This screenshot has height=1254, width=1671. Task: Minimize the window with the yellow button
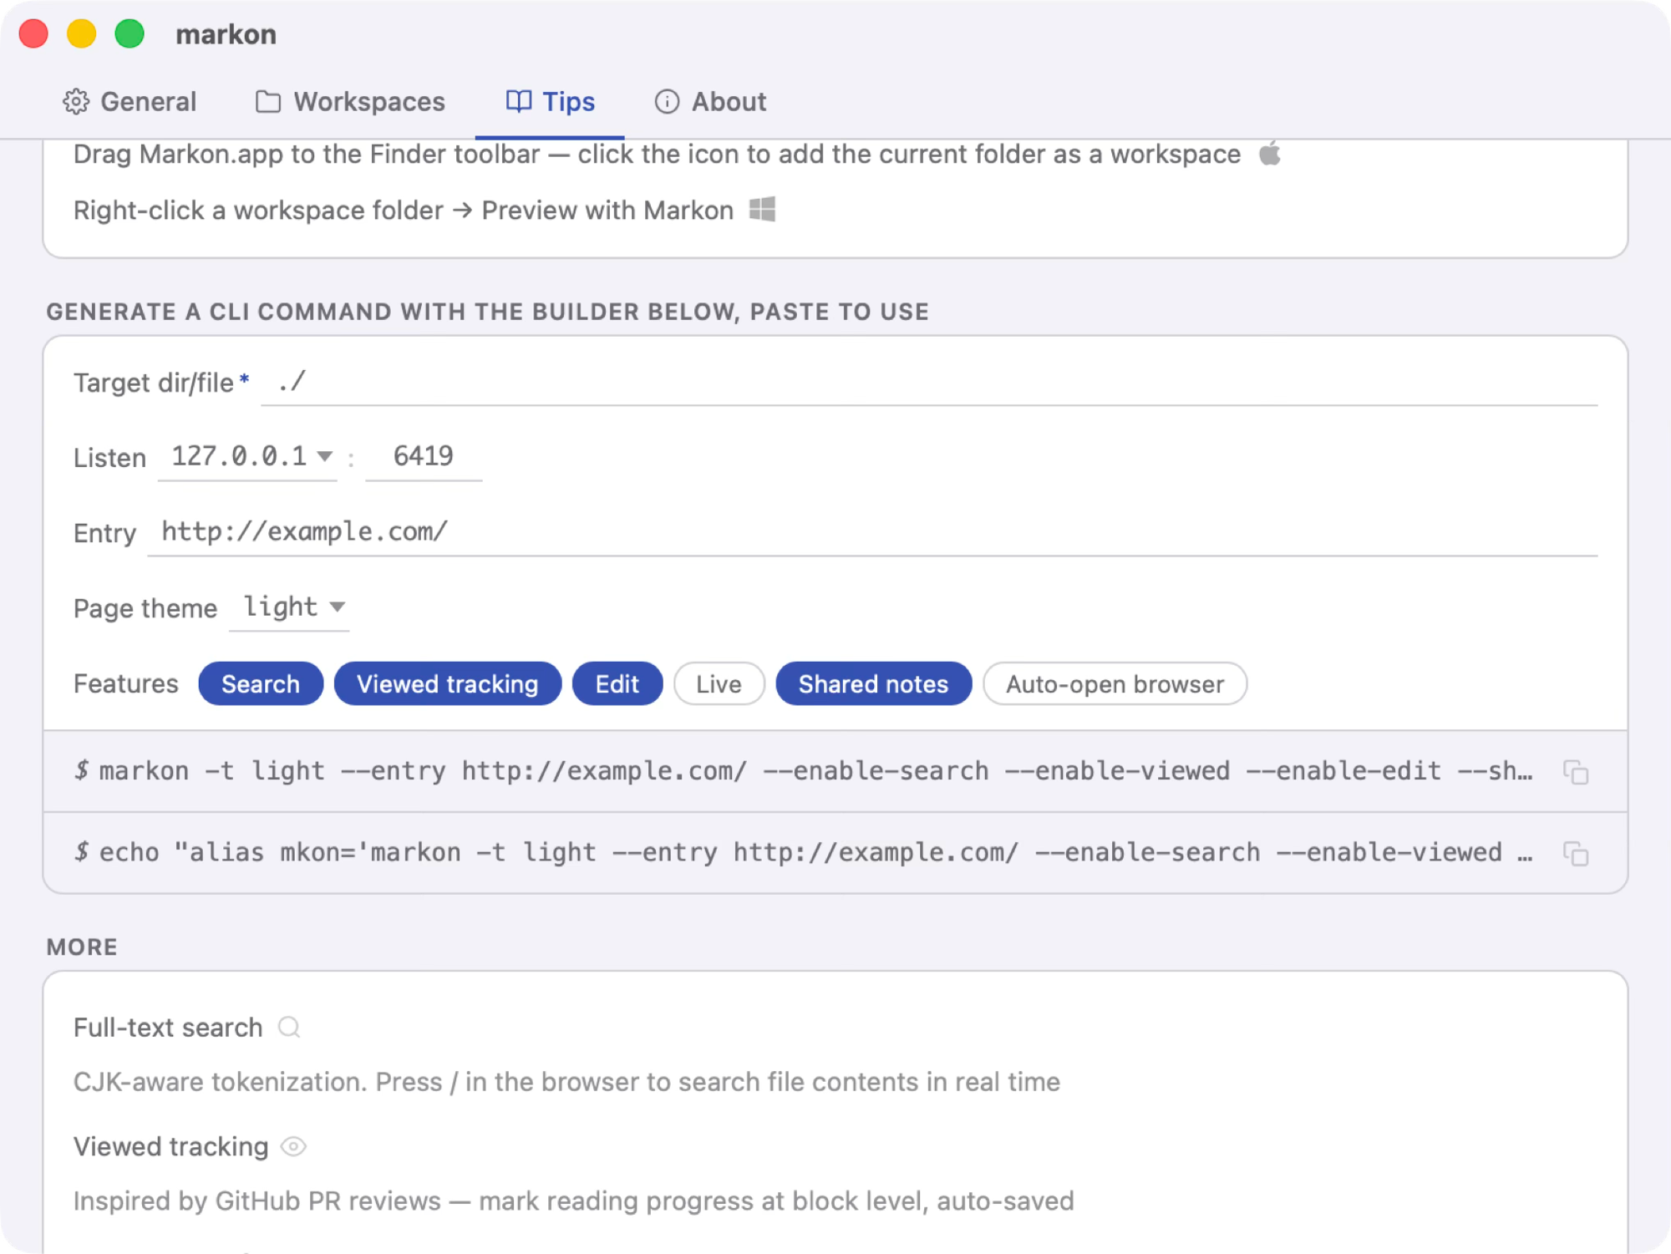(x=82, y=34)
